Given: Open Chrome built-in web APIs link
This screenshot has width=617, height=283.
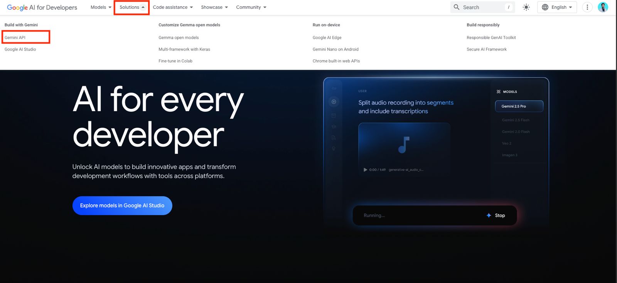Looking at the screenshot, I should (x=336, y=61).
